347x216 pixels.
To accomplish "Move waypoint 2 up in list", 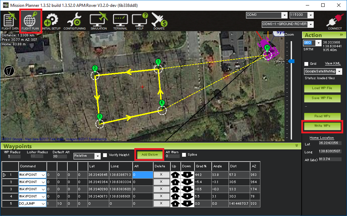I will click(176, 182).
